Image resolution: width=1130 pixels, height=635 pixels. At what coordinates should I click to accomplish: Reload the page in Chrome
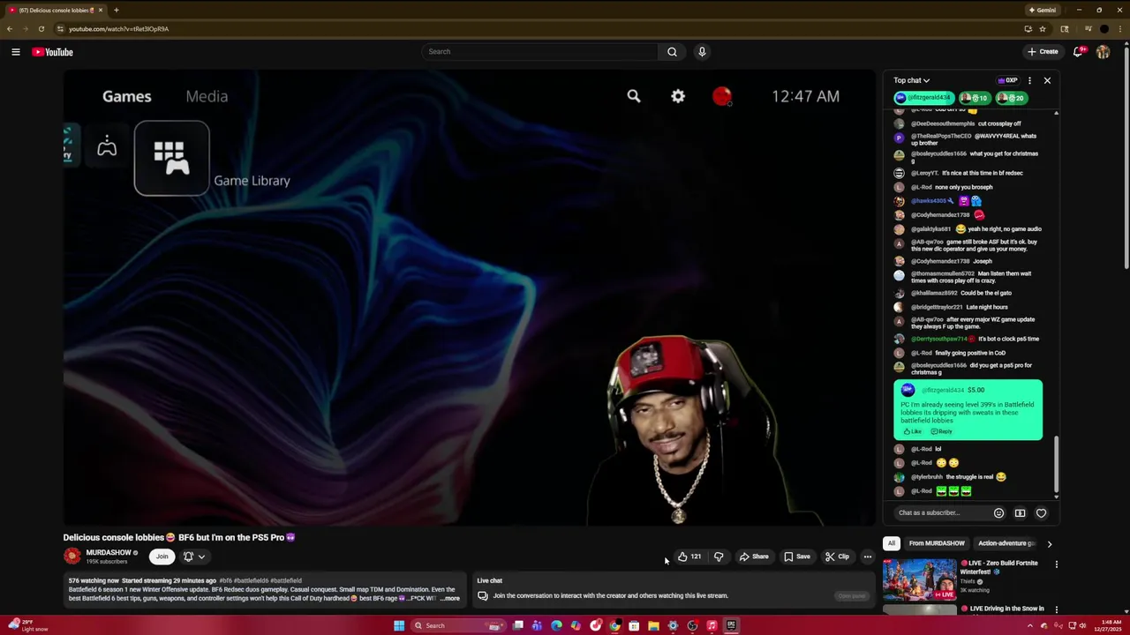pyautogui.click(x=41, y=29)
